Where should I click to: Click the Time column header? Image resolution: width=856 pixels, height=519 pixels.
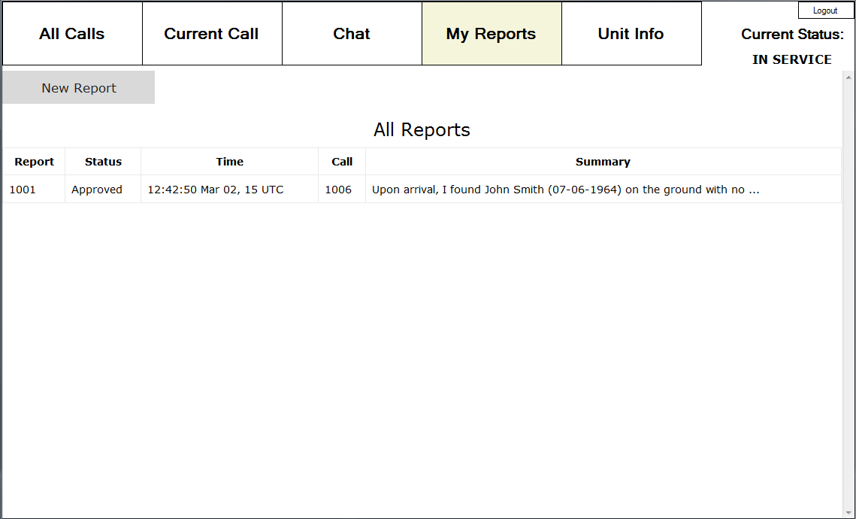(229, 162)
